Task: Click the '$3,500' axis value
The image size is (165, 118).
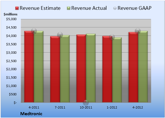Action: tap(11, 44)
